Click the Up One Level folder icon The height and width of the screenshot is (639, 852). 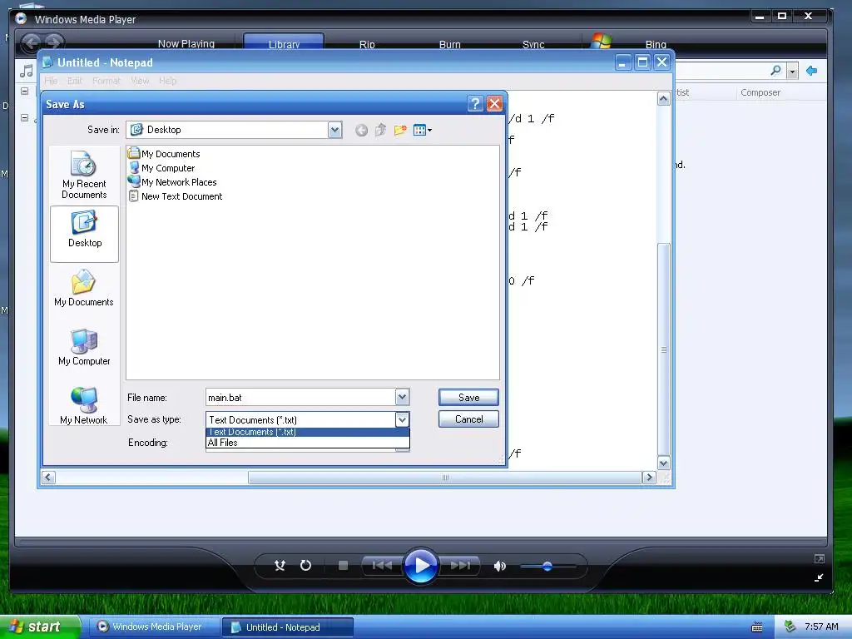click(x=380, y=130)
